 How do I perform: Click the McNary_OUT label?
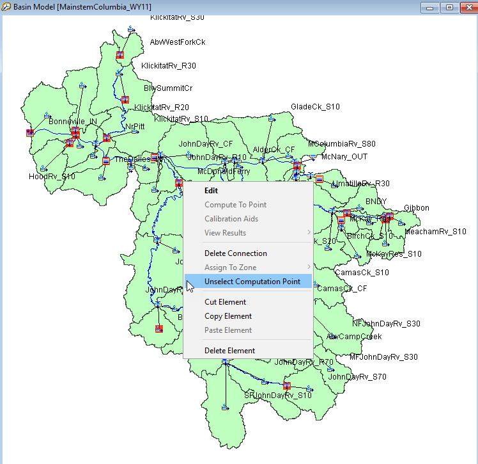click(x=344, y=157)
